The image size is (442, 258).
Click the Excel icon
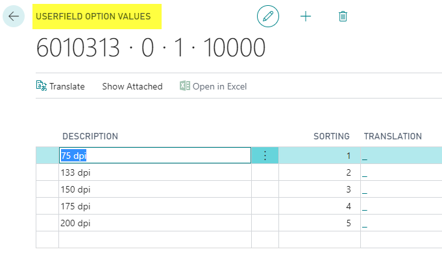coord(185,86)
